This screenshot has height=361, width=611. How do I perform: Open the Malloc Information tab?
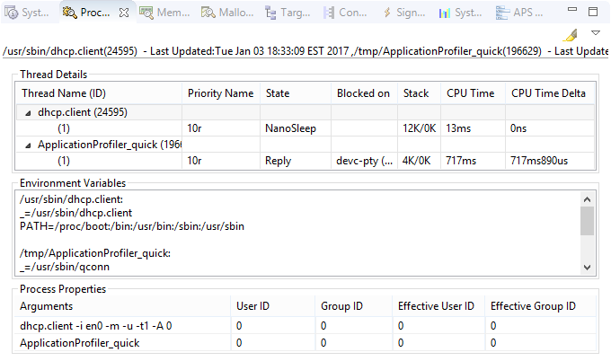[228, 13]
